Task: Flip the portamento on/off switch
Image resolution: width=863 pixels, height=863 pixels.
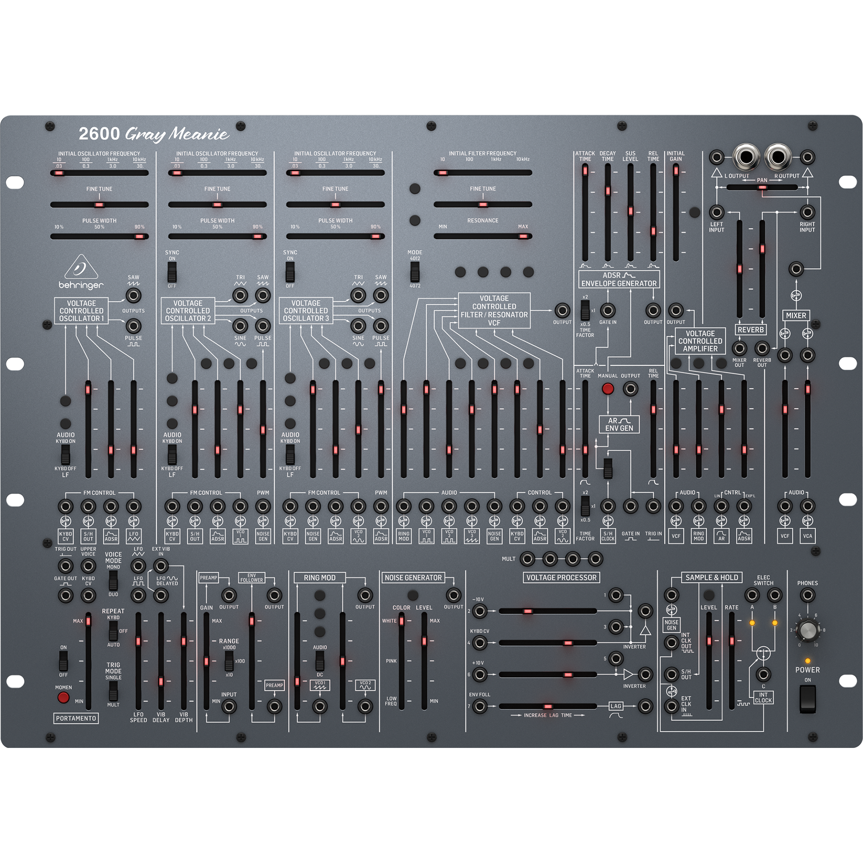Action: click(x=63, y=661)
